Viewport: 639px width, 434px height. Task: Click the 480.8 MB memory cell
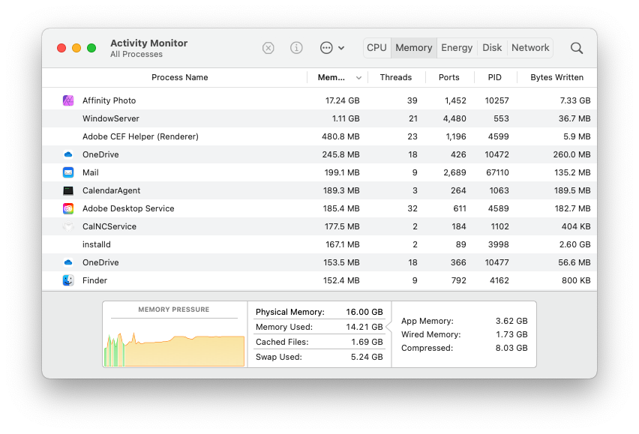(x=340, y=136)
